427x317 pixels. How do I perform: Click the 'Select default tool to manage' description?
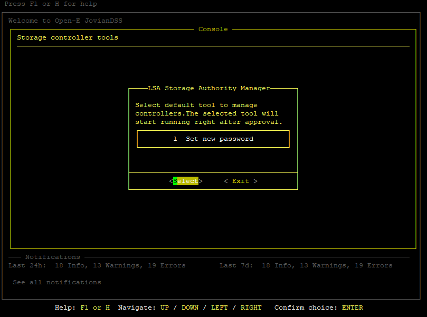208,113
